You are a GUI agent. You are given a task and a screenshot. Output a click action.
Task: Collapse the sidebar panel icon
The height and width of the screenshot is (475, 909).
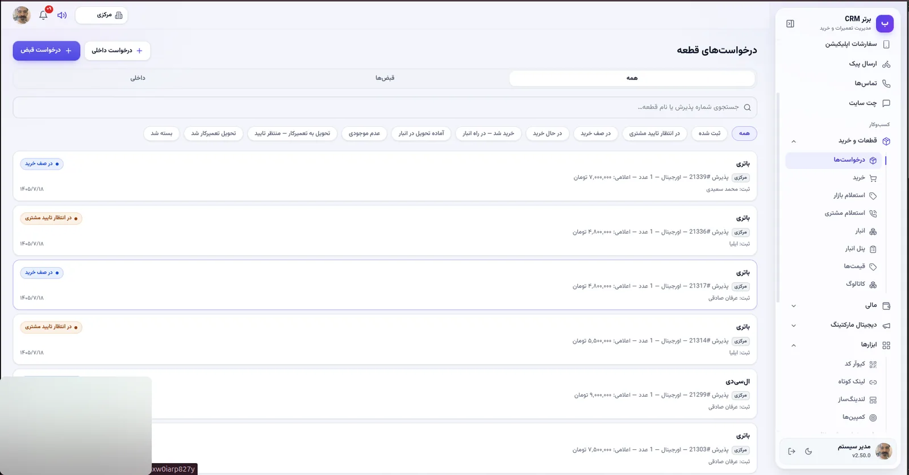[790, 24]
